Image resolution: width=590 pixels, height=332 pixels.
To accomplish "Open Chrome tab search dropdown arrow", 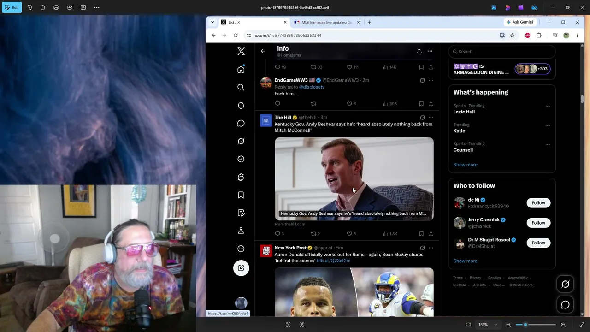I will 212,22.
